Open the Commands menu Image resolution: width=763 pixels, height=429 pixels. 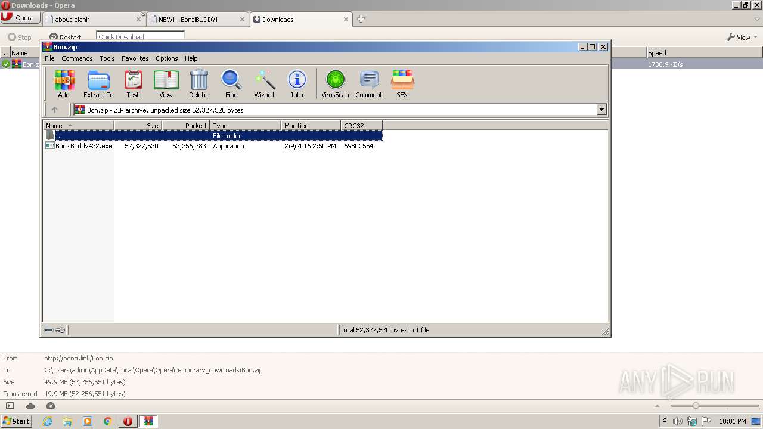click(77, 58)
